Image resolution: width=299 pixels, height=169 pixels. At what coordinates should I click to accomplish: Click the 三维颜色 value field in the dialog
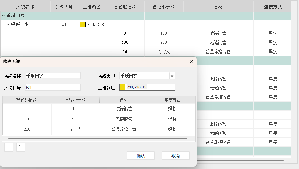(150, 87)
